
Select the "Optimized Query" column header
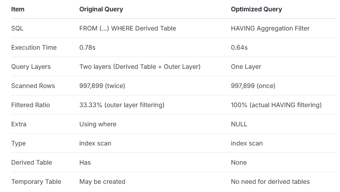(x=256, y=9)
